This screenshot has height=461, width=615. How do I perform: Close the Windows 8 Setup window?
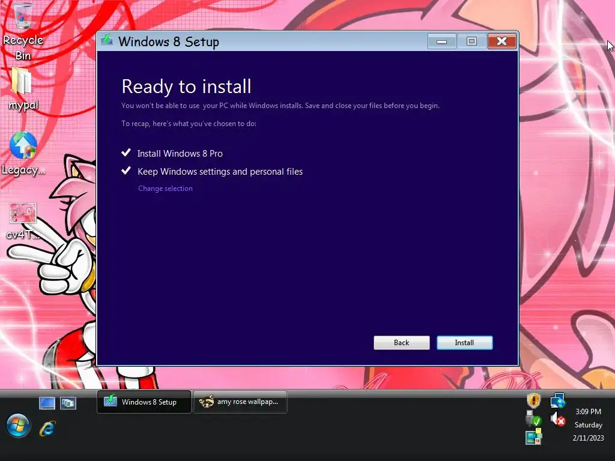(501, 41)
